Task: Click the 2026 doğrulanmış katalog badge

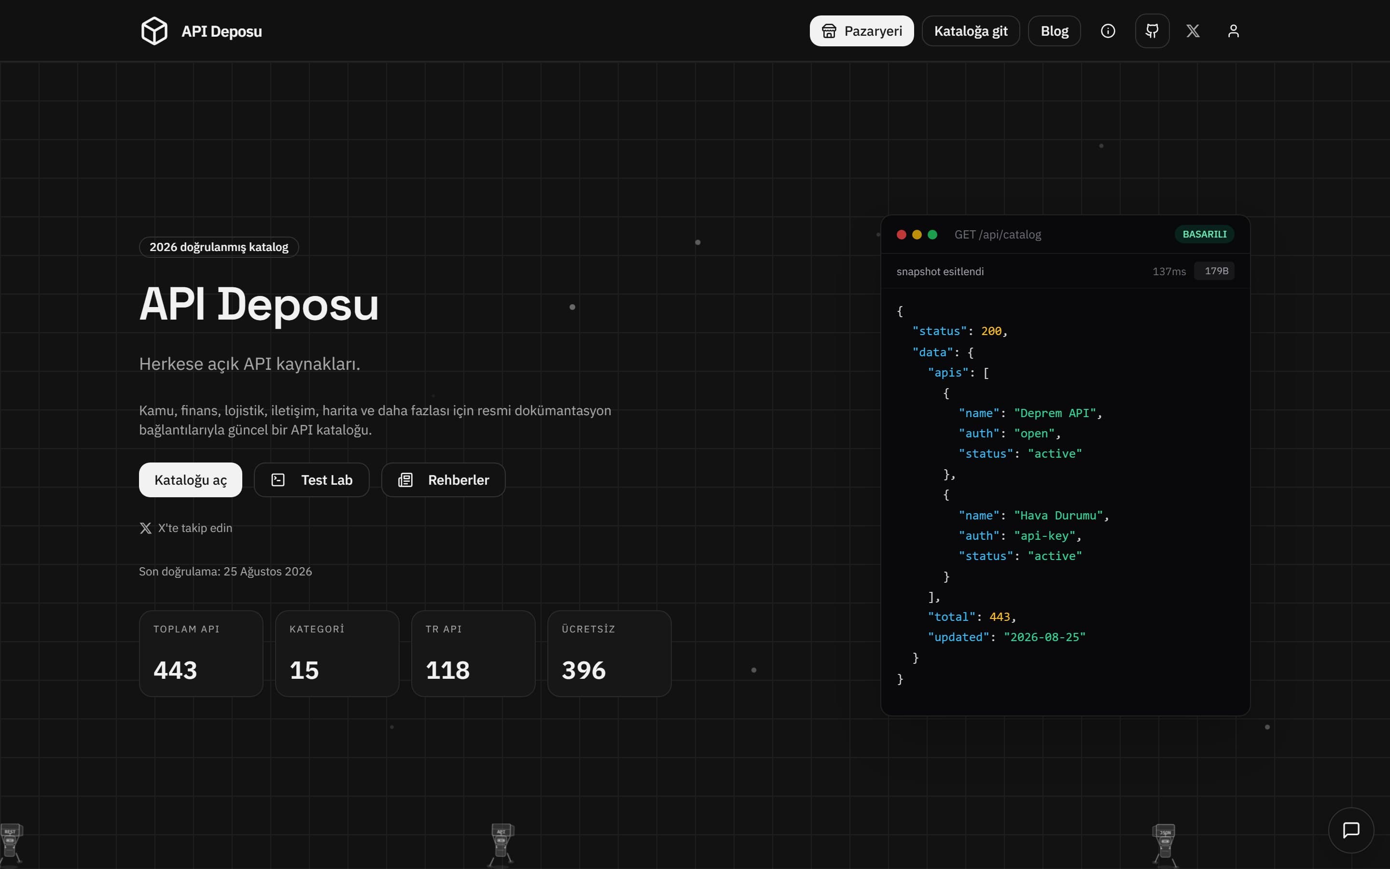Action: click(219, 247)
